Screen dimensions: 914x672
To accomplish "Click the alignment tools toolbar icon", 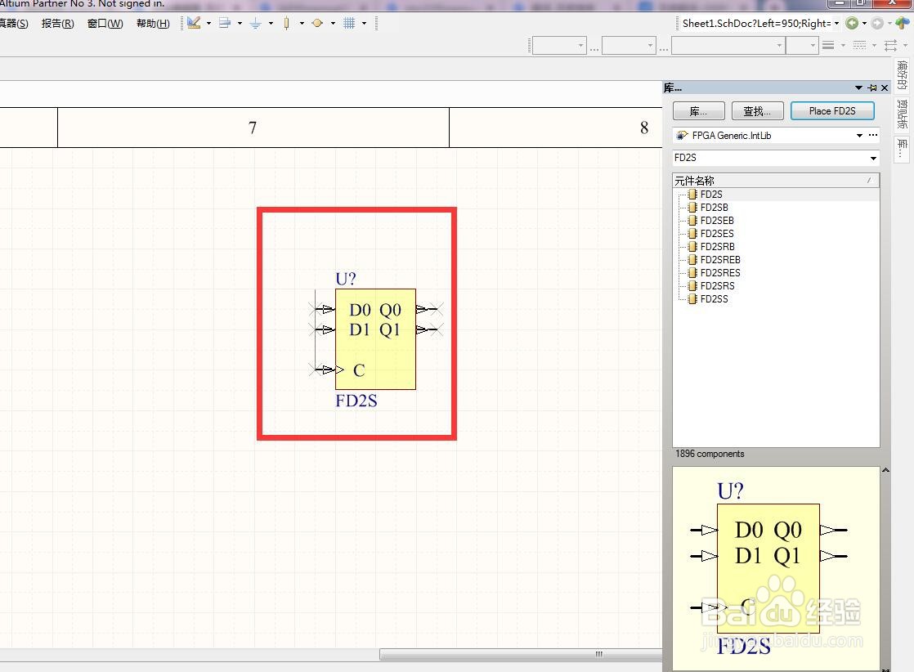I will tap(225, 24).
